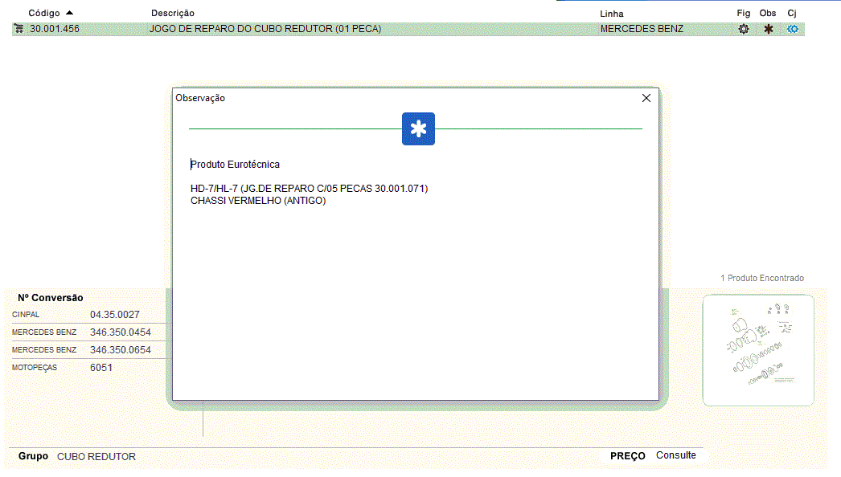Open the exploded-view diagram thumbnail
841x477 pixels.
tap(758, 350)
